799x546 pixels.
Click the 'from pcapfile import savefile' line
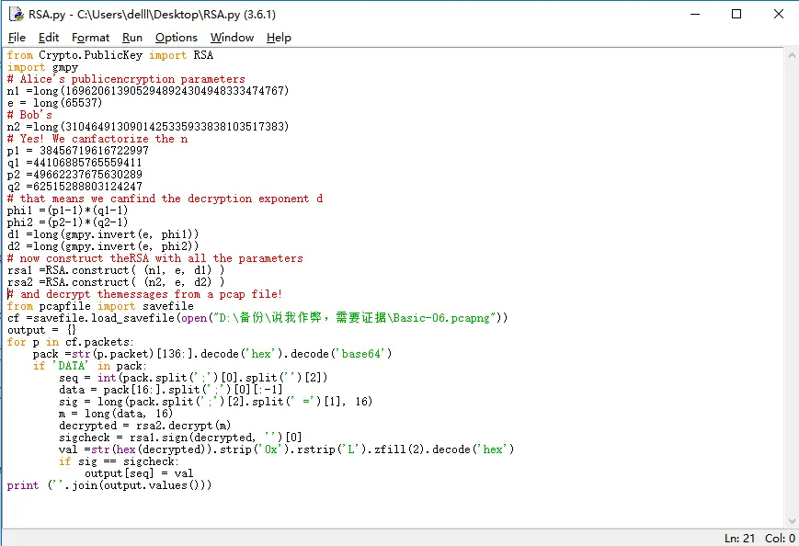pos(100,306)
